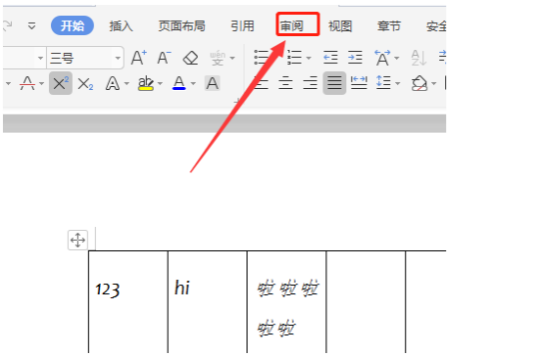
Task: Click the character shading A icon
Action: (213, 83)
